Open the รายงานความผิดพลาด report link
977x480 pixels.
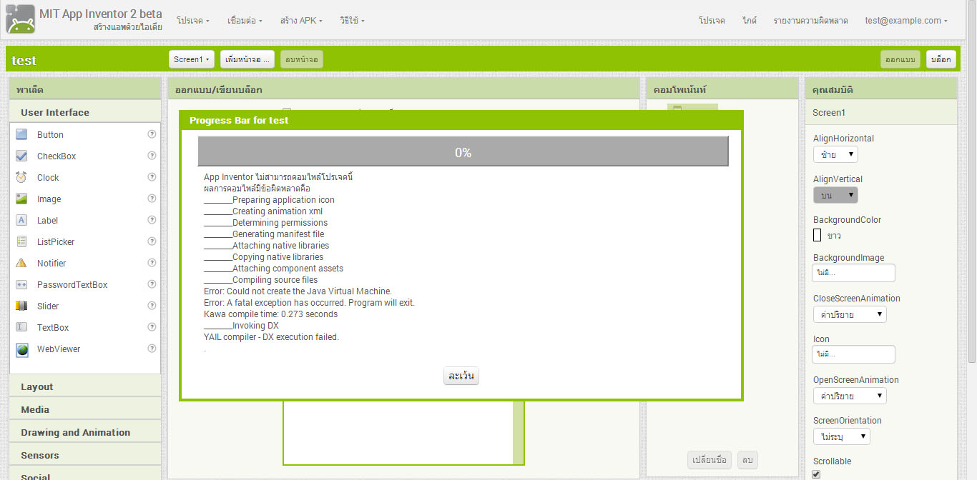pos(810,21)
